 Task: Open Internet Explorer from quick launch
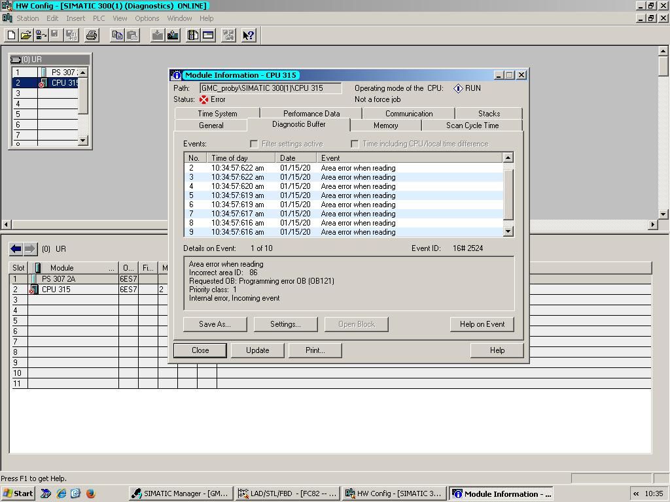(x=62, y=494)
